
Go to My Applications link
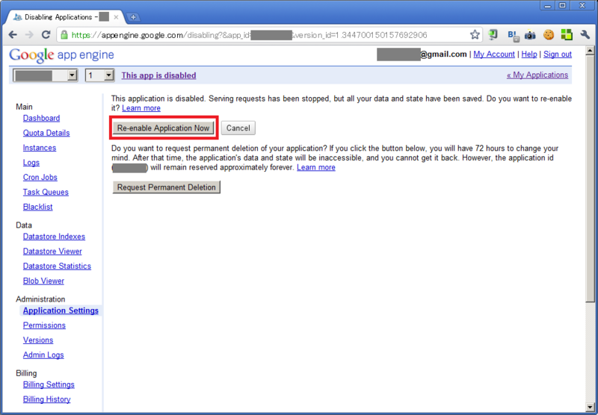pyautogui.click(x=537, y=75)
